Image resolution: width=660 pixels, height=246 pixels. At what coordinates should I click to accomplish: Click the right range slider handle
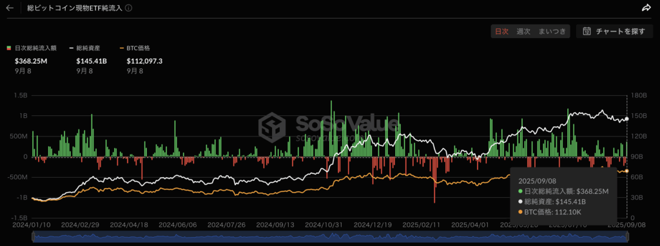627,237
